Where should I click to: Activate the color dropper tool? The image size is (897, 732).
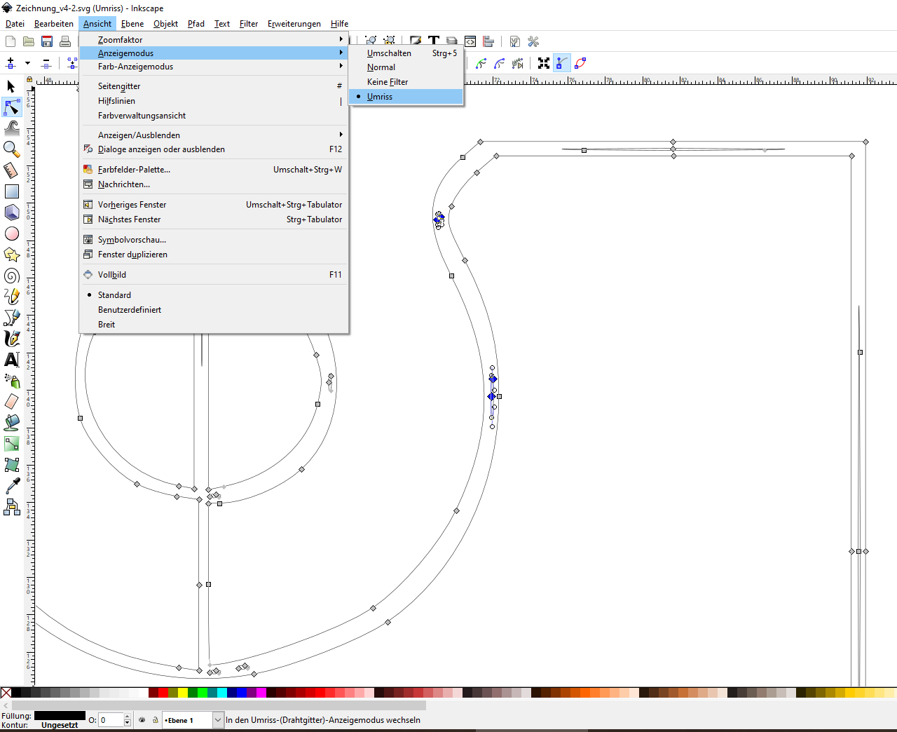click(11, 486)
